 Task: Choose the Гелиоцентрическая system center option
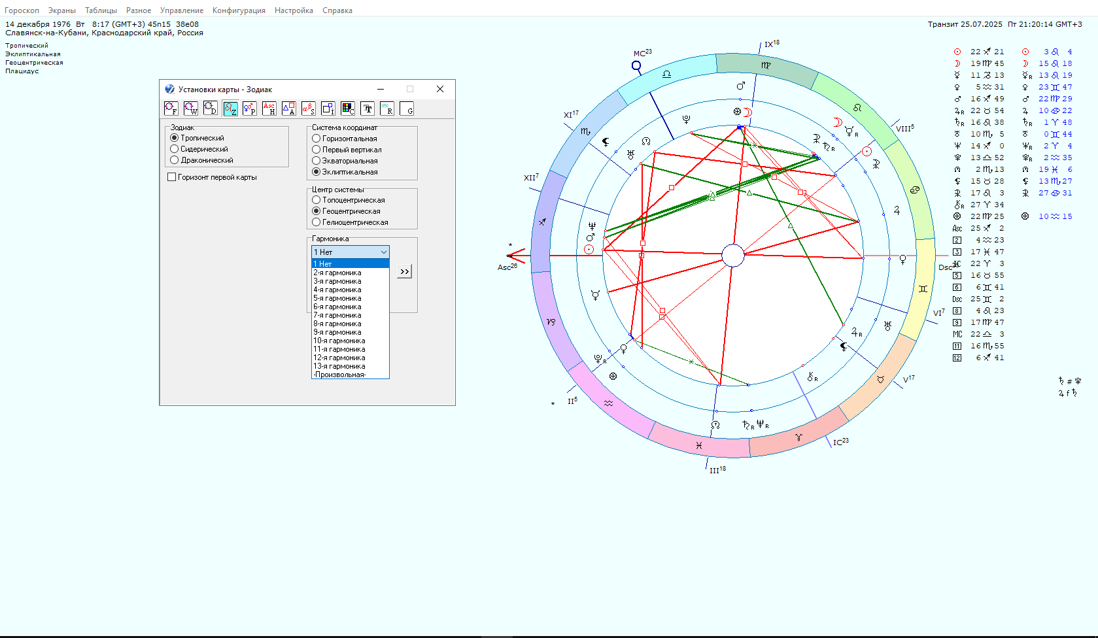click(x=317, y=222)
